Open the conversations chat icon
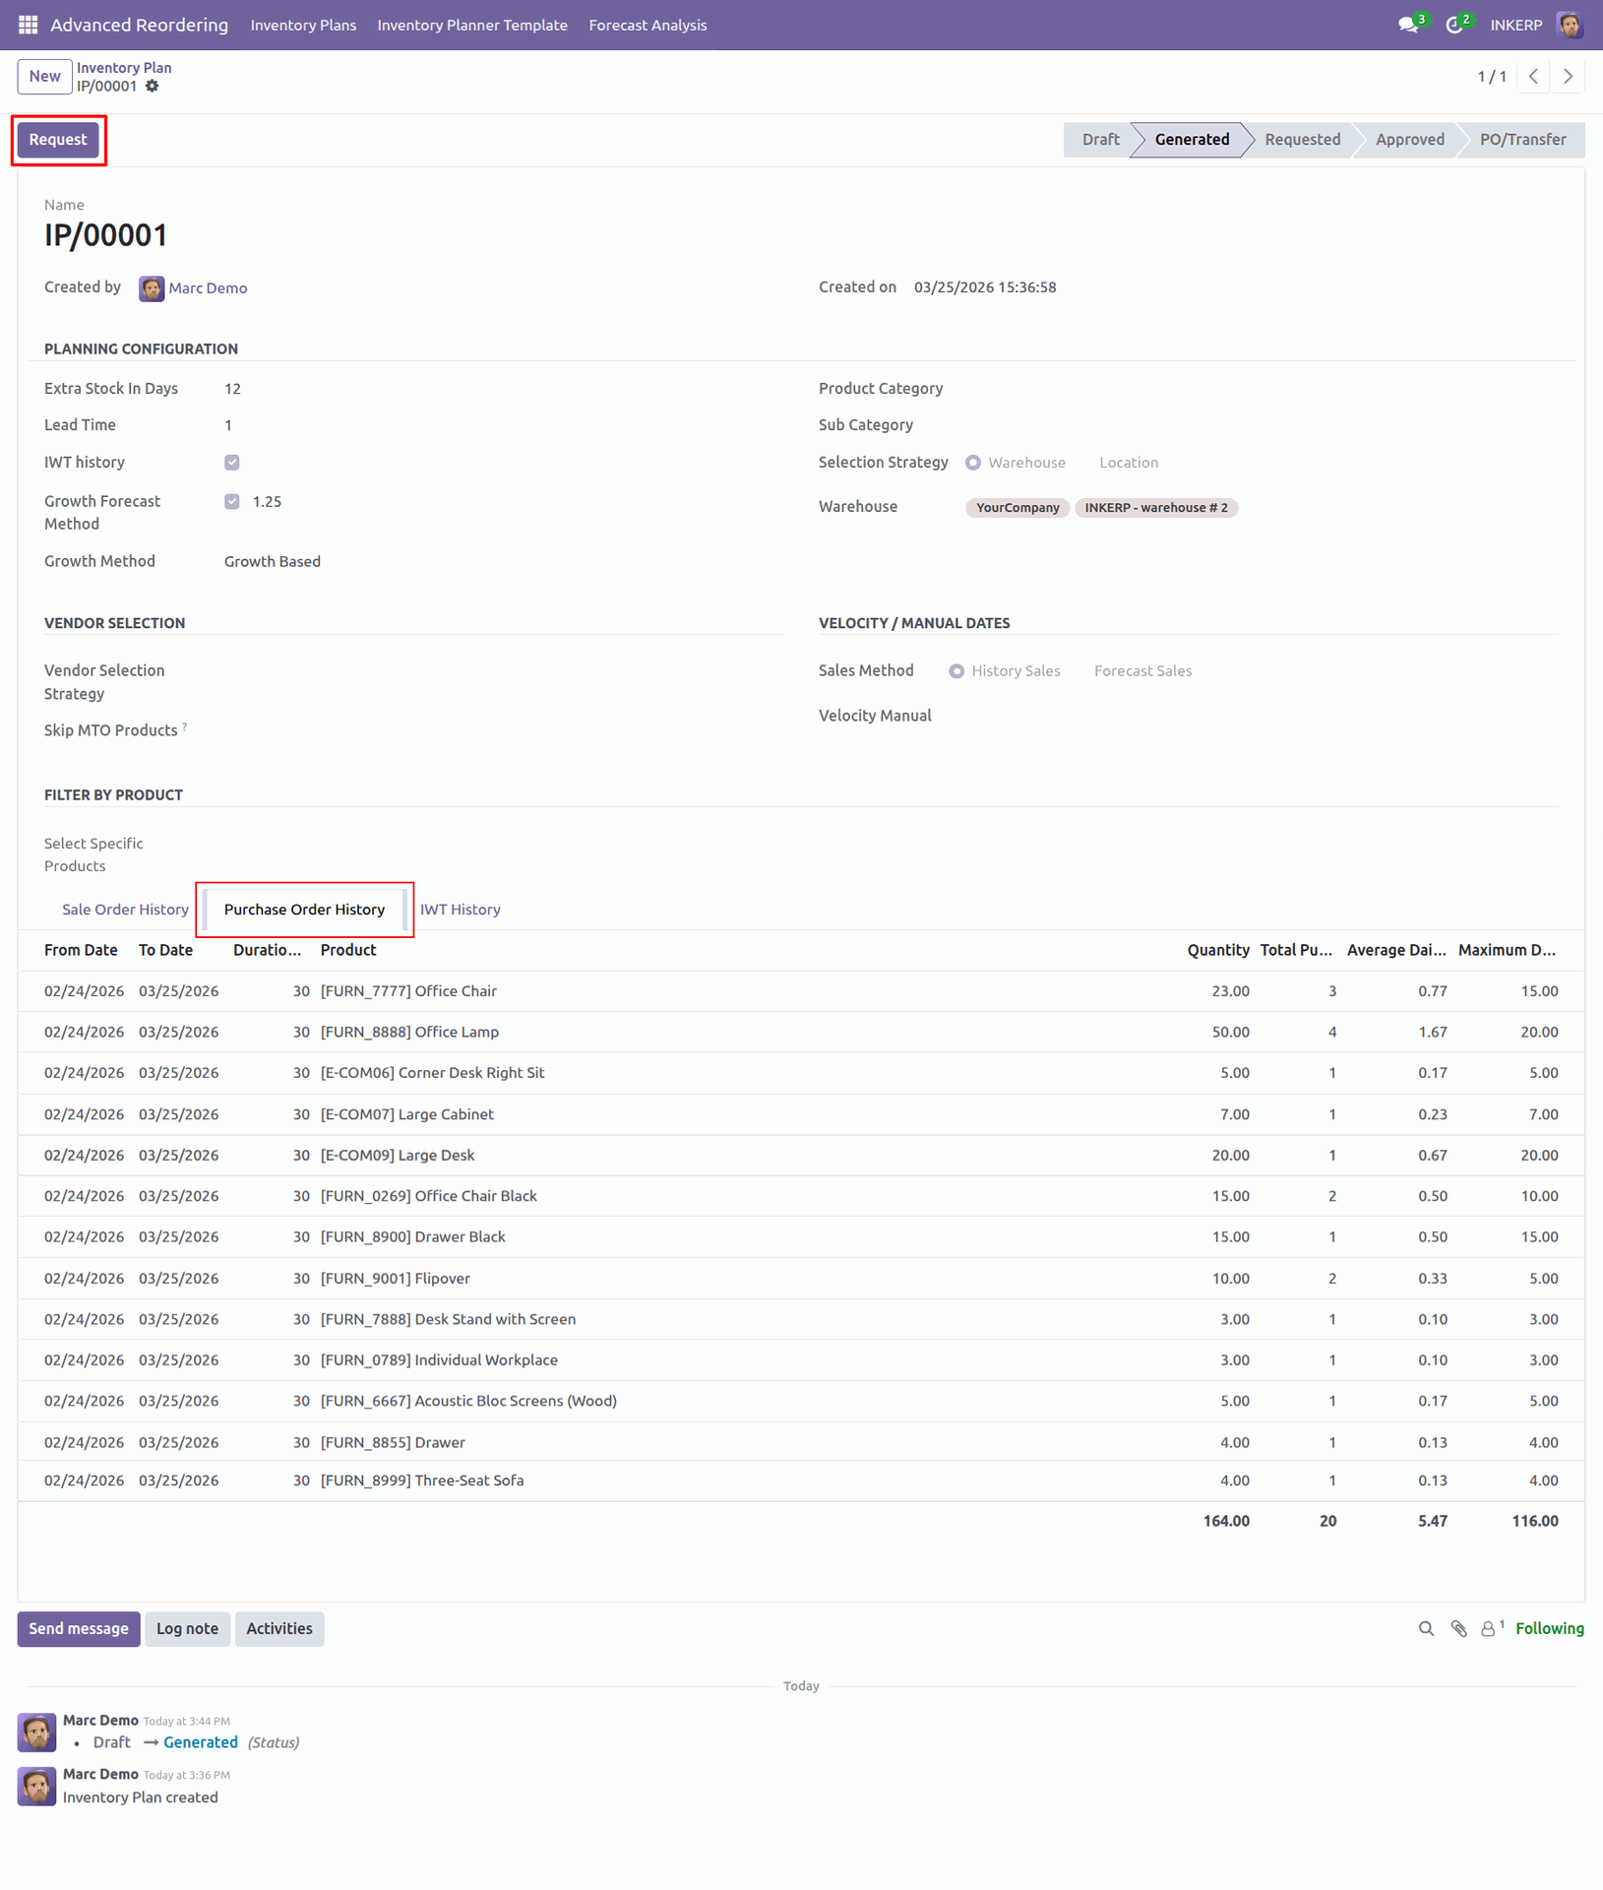This screenshot has width=1603, height=1890. 1408,25
